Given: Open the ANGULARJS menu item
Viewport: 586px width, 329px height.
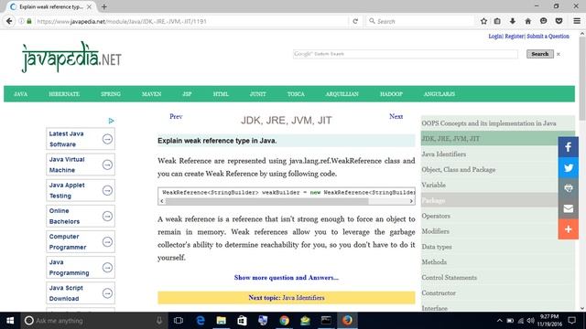Looking at the screenshot, I should coord(439,94).
